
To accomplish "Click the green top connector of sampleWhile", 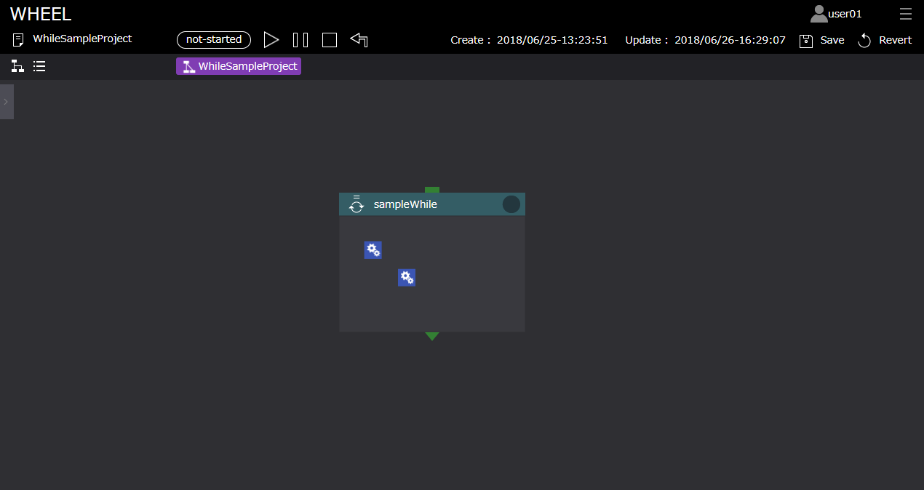I will [432, 190].
